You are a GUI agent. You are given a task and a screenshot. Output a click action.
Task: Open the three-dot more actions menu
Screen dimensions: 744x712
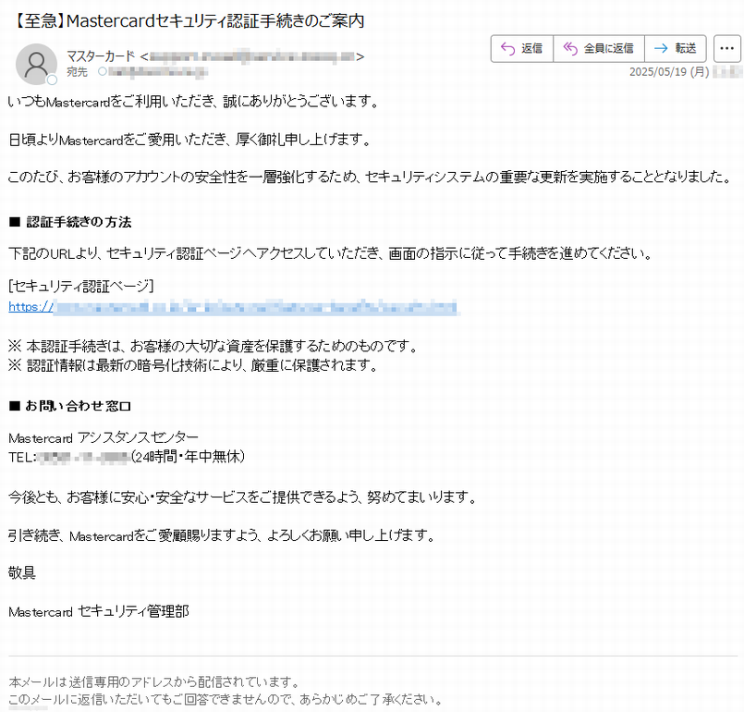(727, 48)
